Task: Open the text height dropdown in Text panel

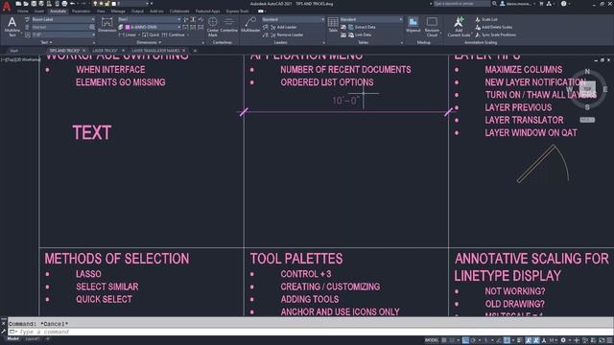Action: tap(62, 34)
